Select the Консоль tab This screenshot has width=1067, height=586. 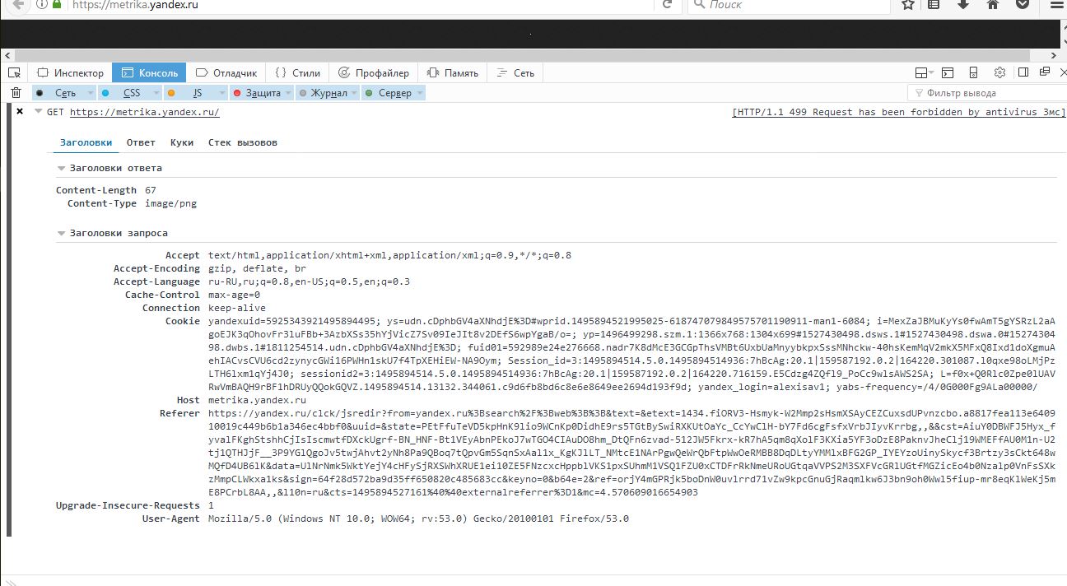coord(149,72)
